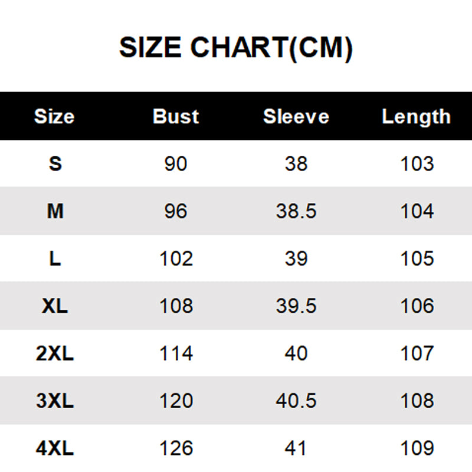Select sleeve value 41 in 4XL row

(x=296, y=448)
